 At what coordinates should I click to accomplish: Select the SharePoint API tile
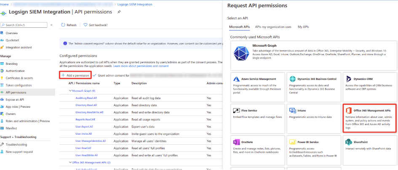point(370,150)
